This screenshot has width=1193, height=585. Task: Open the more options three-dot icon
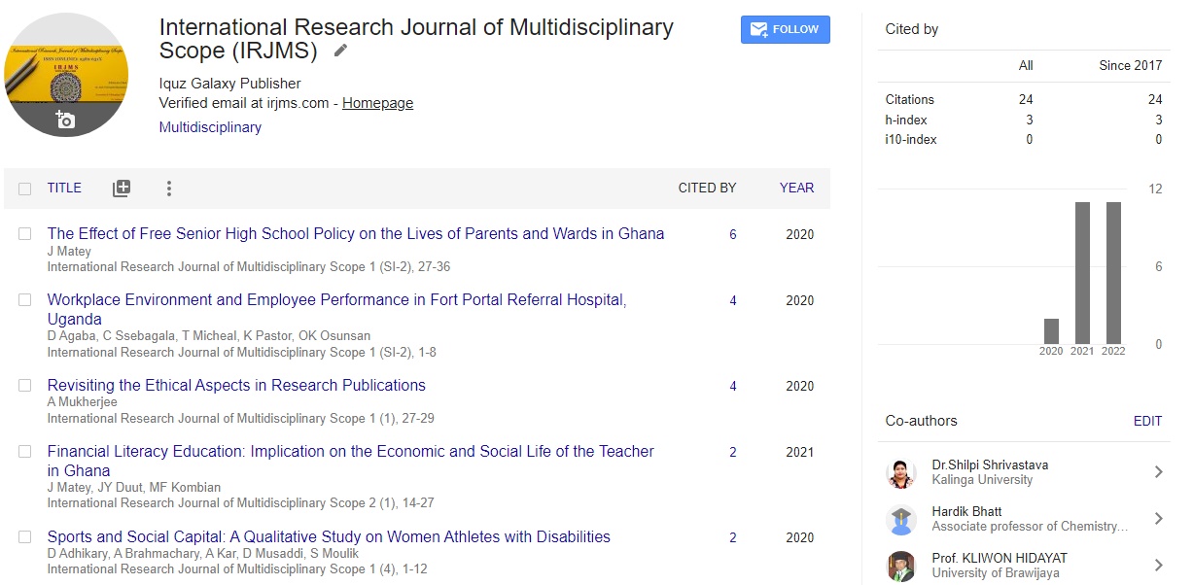point(168,188)
